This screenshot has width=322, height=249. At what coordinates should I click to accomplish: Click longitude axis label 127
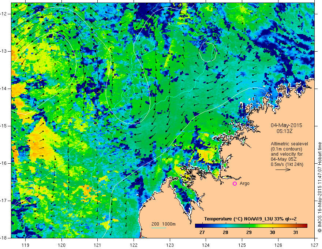pos(314,245)
